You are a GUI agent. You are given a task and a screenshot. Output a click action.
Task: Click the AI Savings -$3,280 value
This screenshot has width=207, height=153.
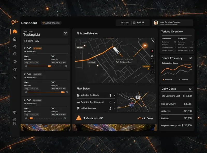click(187, 111)
